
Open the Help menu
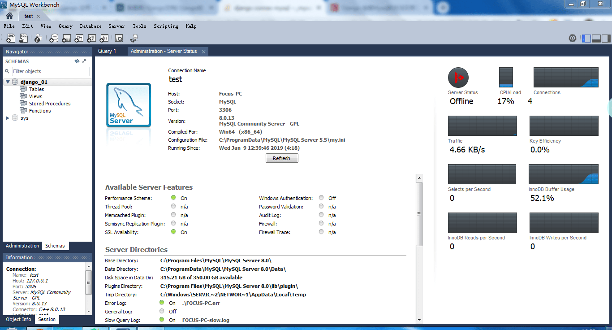pos(191,26)
